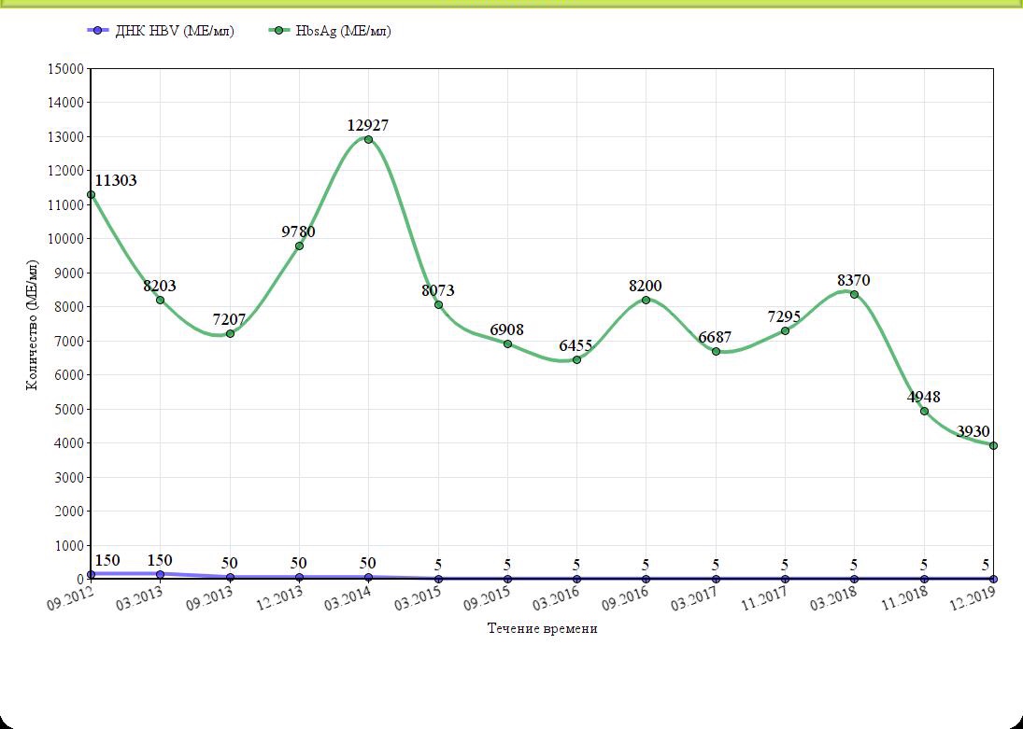Click the HbsAg point labeled 7295

click(785, 330)
